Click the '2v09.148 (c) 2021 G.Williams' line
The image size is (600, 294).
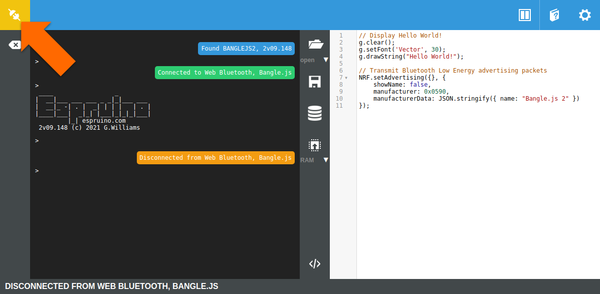tap(89, 128)
